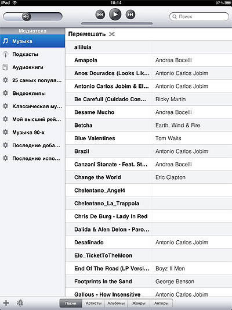Switch to the Альбомы tab
232x310 pixels.
116,303
